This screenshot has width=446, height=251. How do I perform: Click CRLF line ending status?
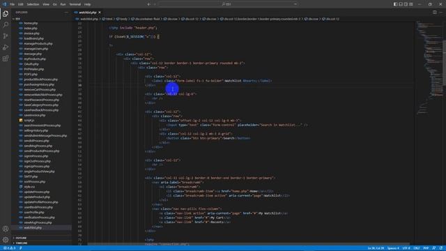coord(417,248)
